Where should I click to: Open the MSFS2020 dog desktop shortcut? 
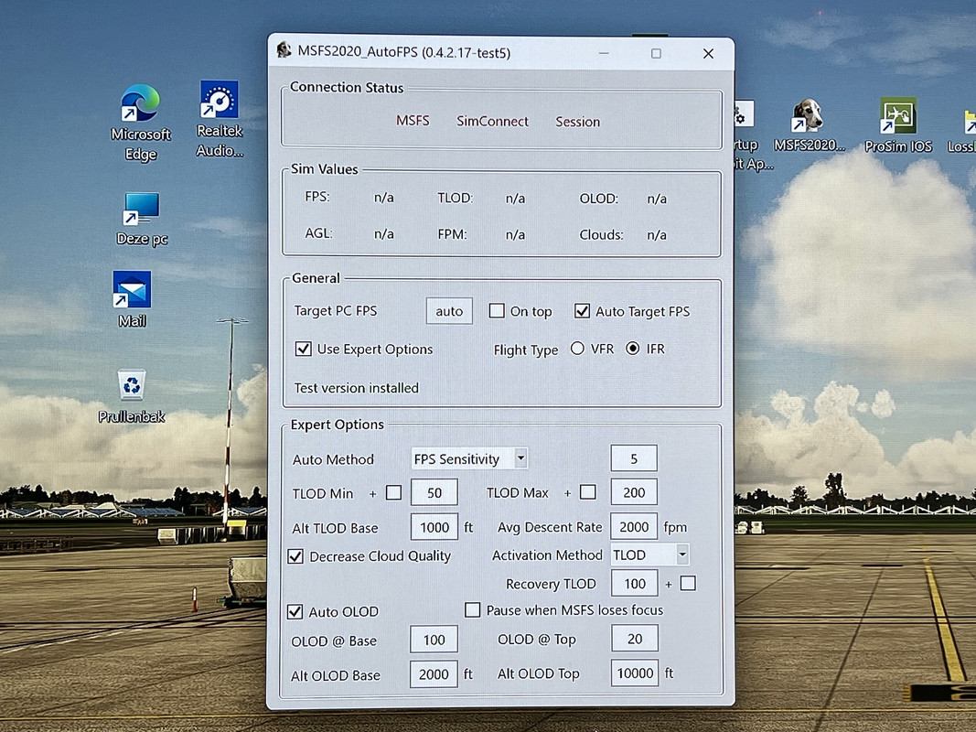(810, 125)
